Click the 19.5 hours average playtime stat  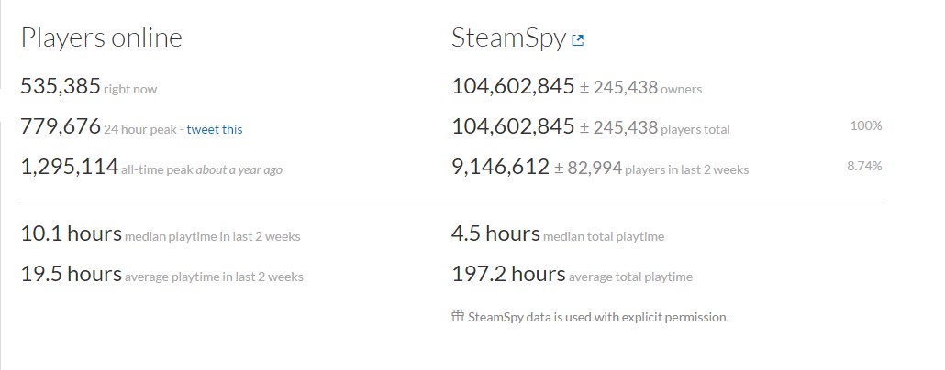pos(71,274)
